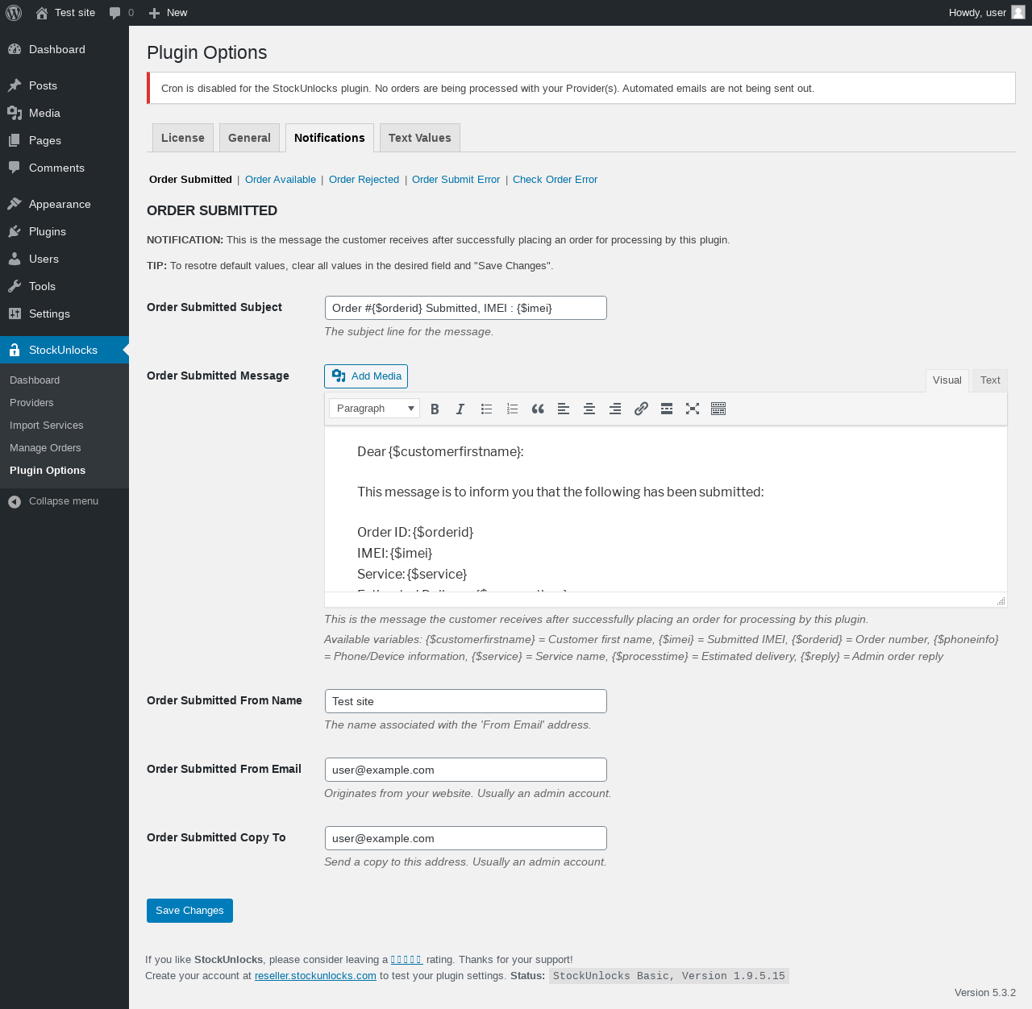
Task: Open StockUnlocks Dashboard submenu
Action: click(35, 380)
